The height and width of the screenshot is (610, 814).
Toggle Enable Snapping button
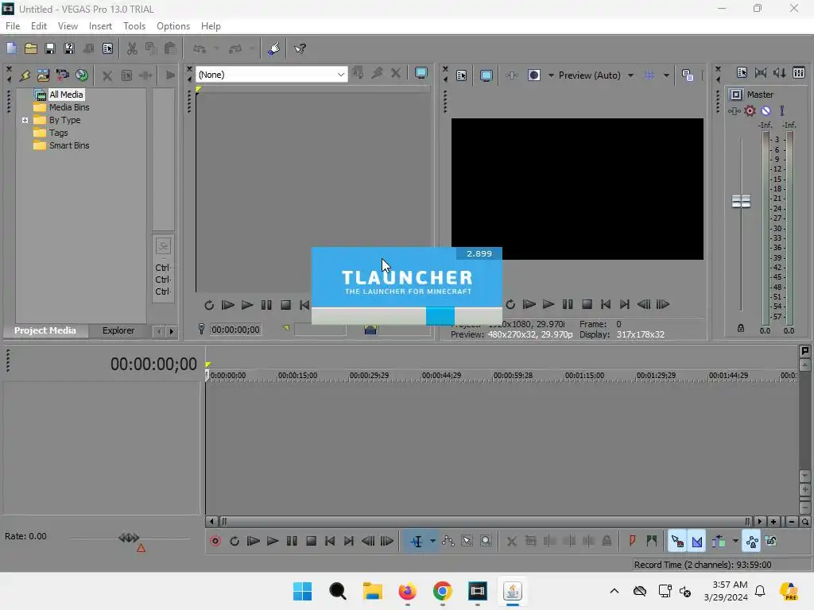point(677,541)
